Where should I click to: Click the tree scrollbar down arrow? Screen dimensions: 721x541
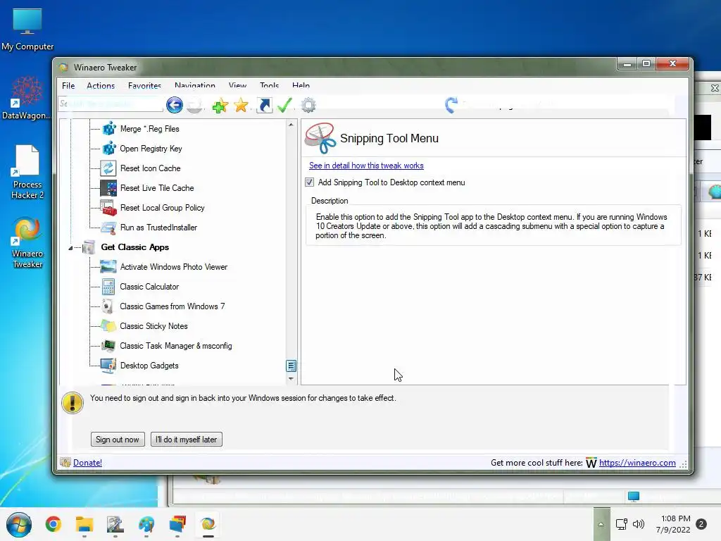point(291,379)
